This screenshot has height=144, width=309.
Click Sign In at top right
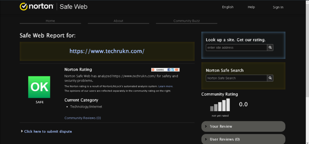click(278, 7)
